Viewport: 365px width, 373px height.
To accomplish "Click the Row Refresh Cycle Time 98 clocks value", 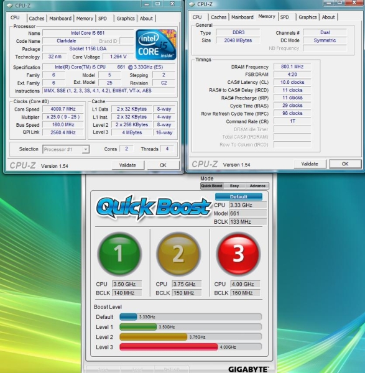I will coord(292,113).
